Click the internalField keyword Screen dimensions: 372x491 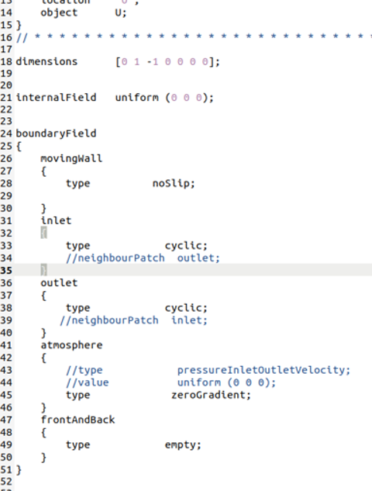[56, 98]
